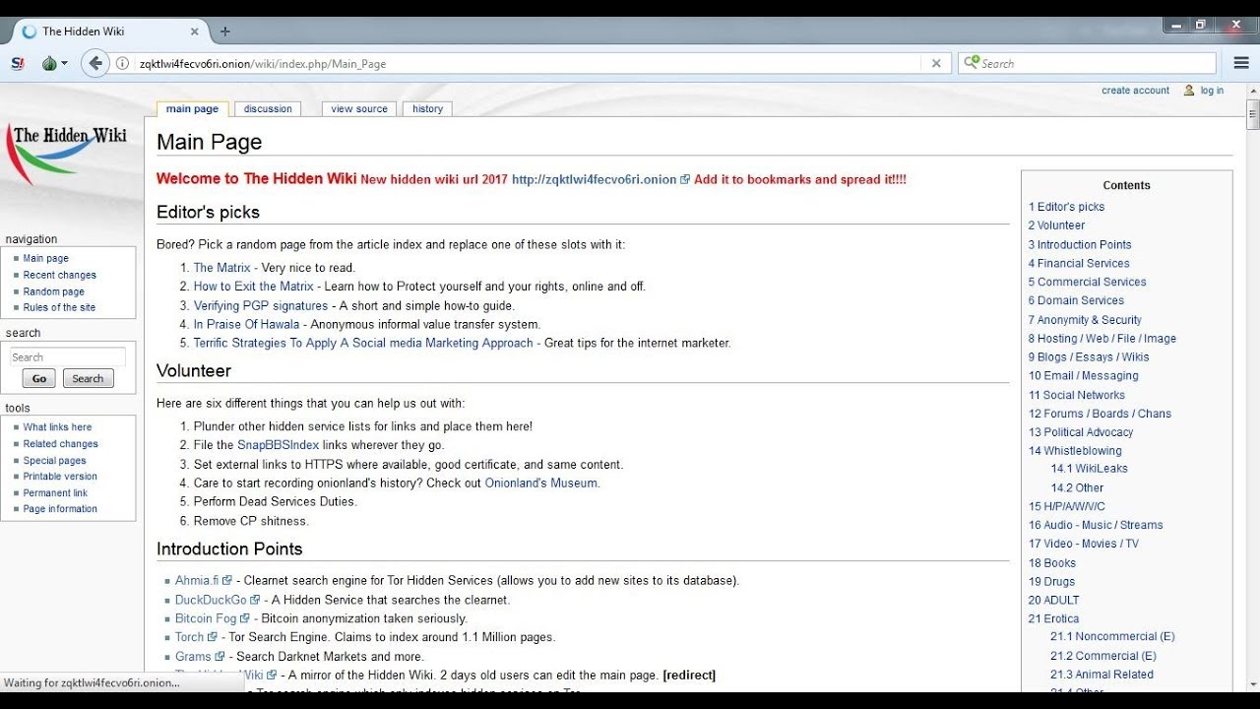Jump to Anonymity & Security in Contents
This screenshot has width=1260, height=709.
(1085, 320)
